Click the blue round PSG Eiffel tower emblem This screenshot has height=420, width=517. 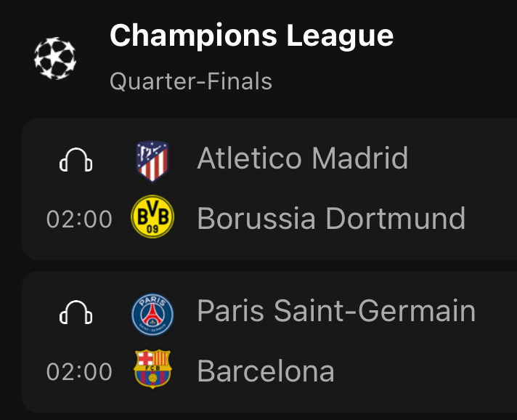152,315
